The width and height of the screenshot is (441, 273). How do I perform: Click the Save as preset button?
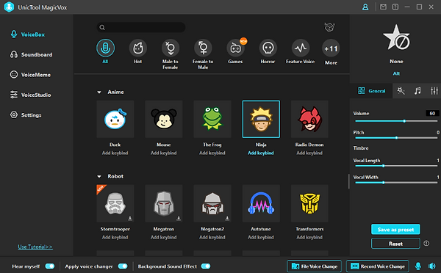tap(395, 230)
